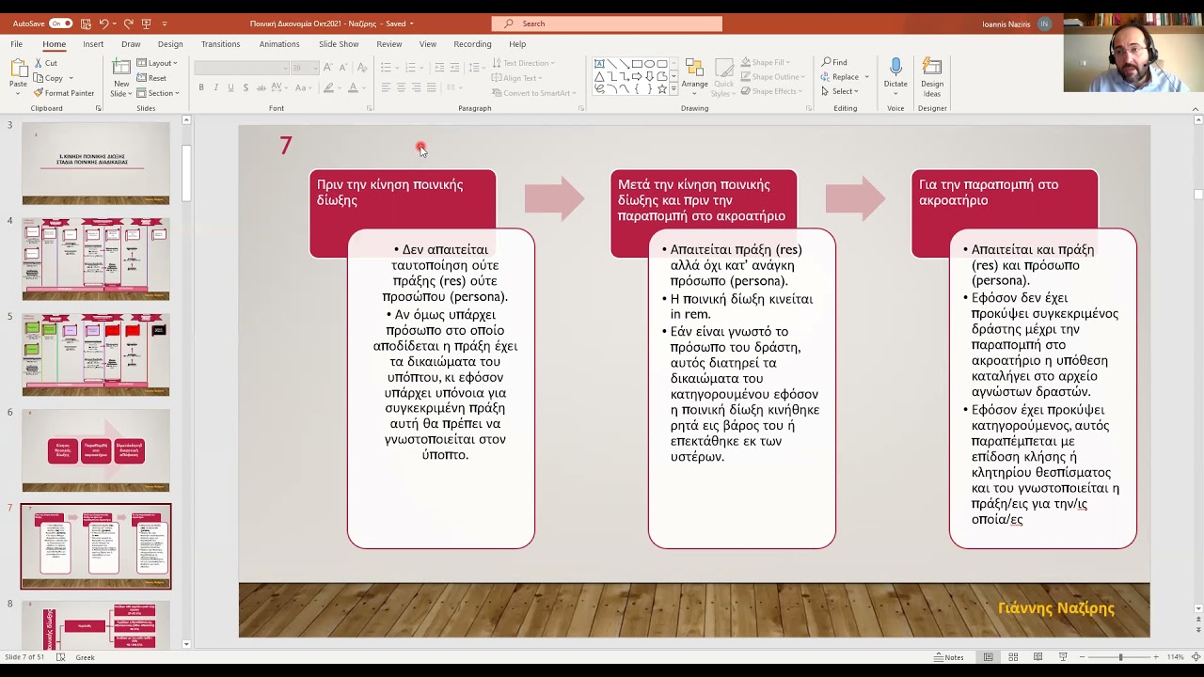Go to the Slide Show tab
1204x677 pixels.
click(339, 44)
